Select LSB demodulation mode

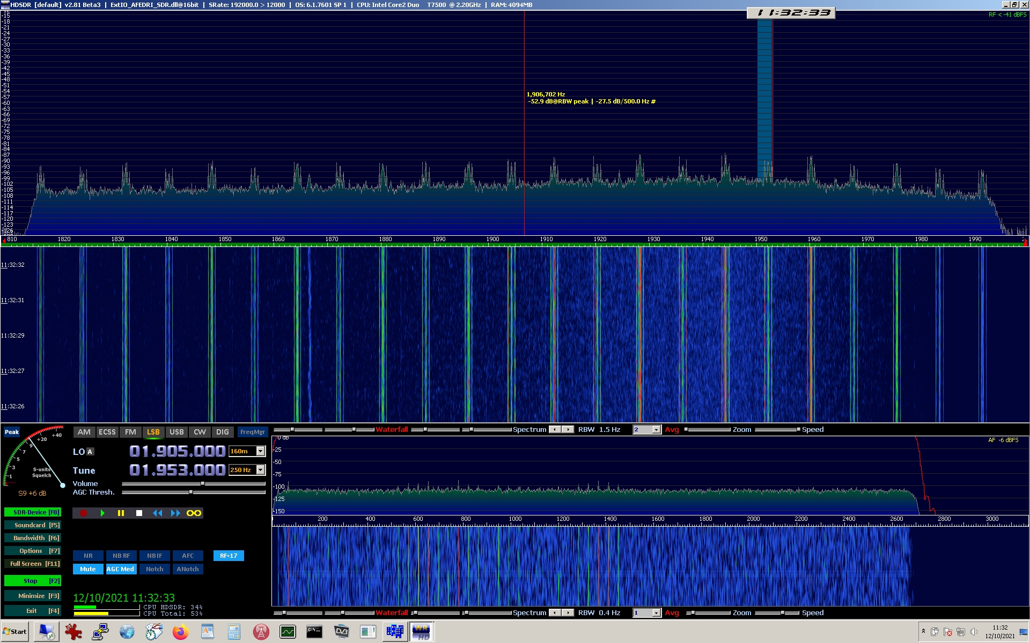153,432
